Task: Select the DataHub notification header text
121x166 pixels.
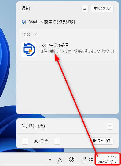Action: (52, 22)
